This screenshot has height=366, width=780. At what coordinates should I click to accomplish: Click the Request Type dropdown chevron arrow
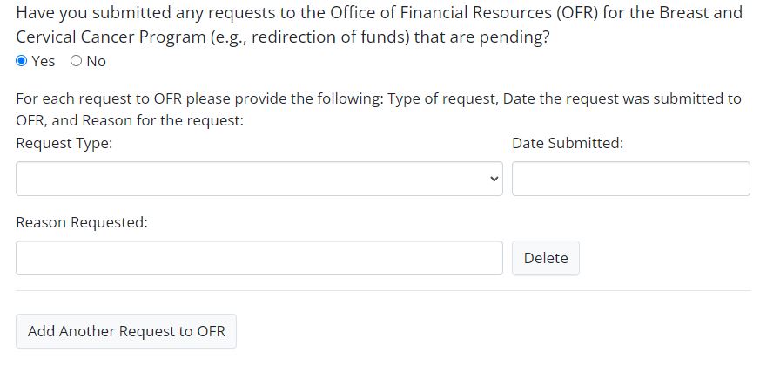494,179
